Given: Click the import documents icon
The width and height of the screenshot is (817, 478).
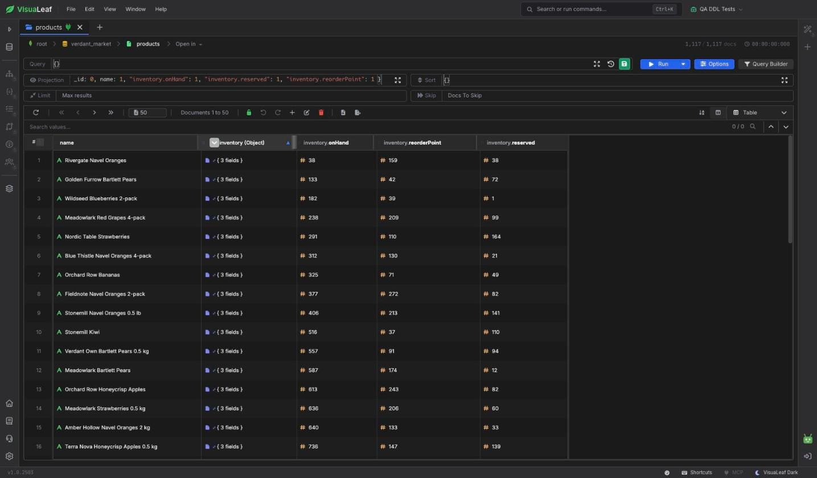Looking at the screenshot, I should tap(343, 113).
